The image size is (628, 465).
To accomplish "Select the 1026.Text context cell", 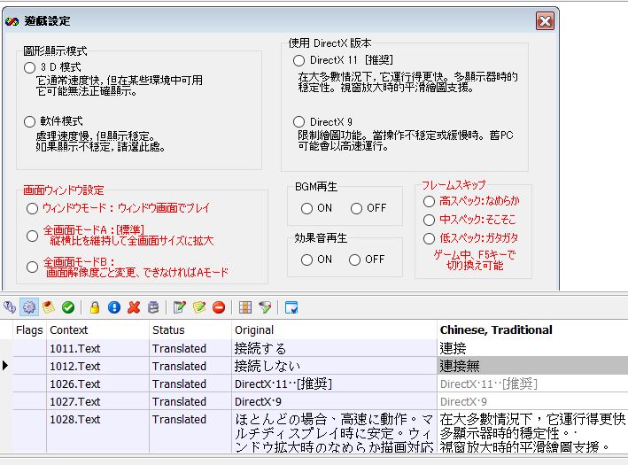I will [97, 384].
